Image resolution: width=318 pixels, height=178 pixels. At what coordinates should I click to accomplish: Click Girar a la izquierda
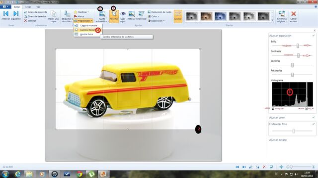tap(35, 12)
